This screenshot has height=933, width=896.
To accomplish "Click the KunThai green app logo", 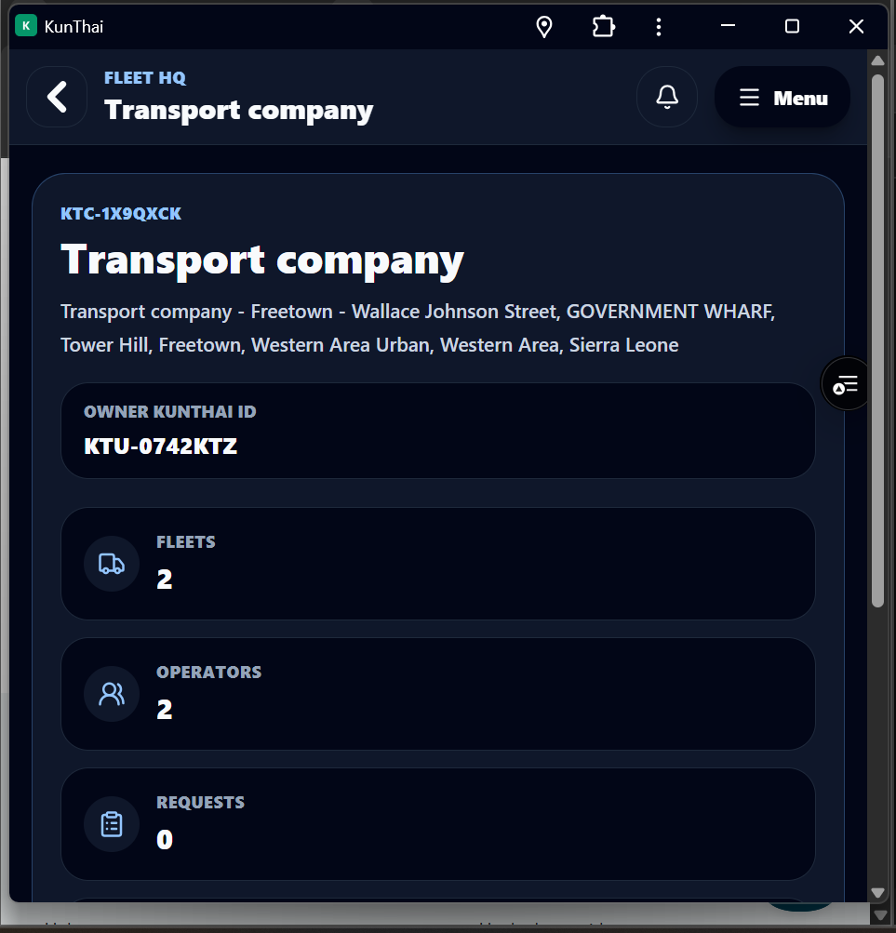I will tap(26, 26).
